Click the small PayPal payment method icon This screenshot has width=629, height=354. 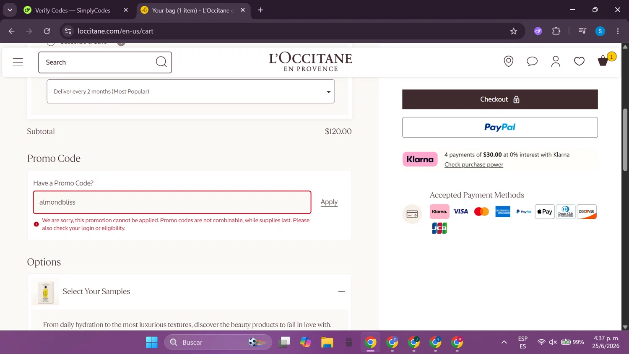[x=524, y=211]
